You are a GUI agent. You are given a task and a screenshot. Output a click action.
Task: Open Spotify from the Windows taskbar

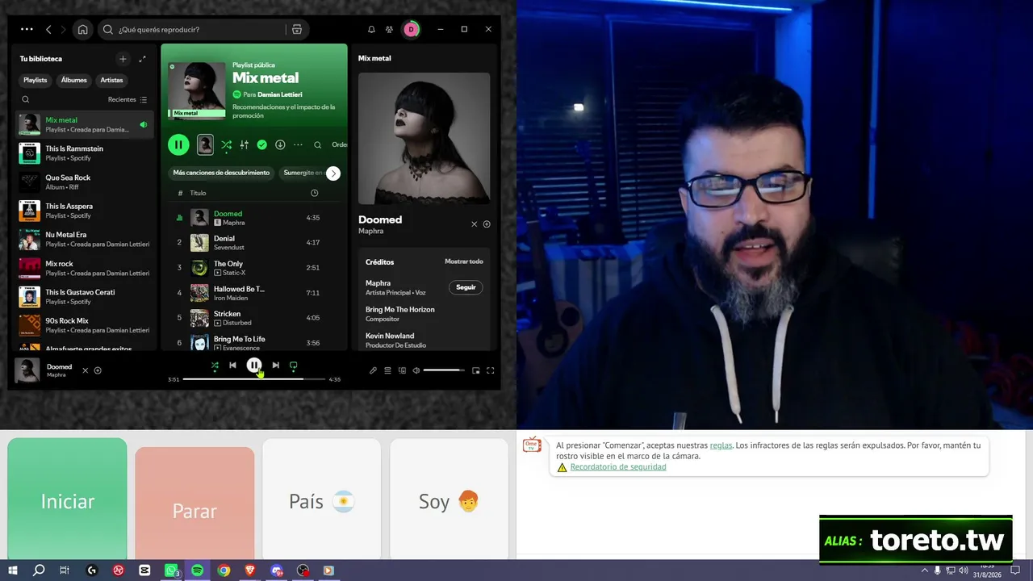(198, 571)
